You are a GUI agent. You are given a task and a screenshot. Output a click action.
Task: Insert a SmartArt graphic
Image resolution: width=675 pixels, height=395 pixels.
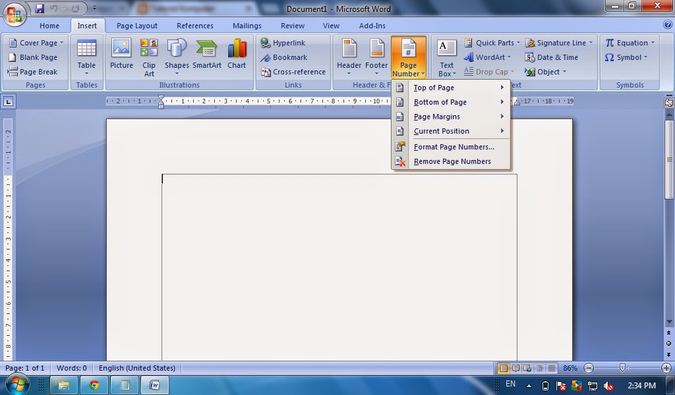(x=206, y=54)
